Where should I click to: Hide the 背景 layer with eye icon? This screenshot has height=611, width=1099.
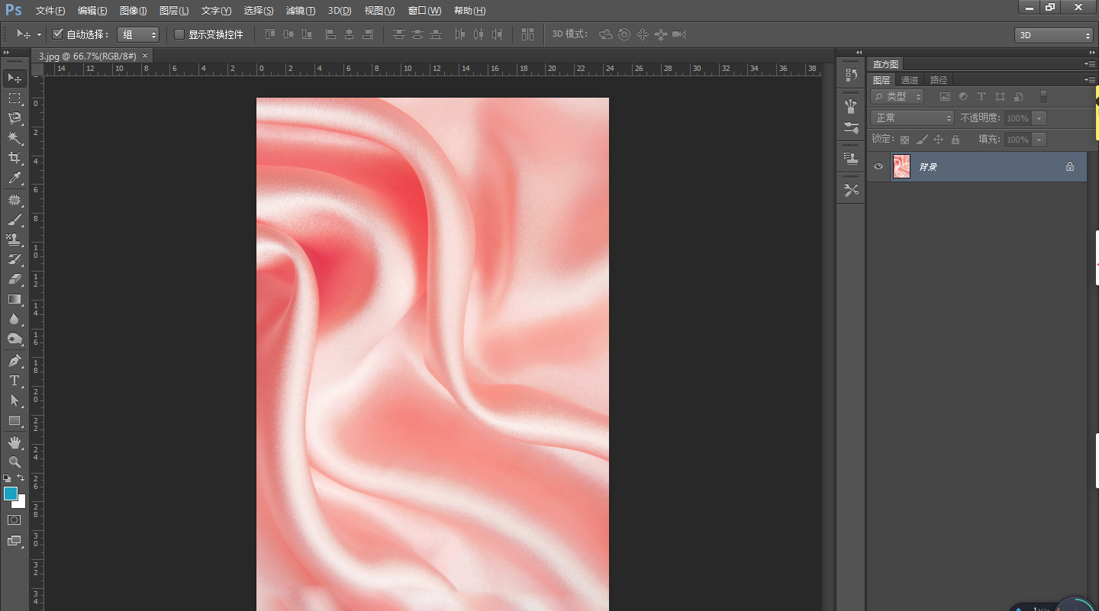(878, 166)
